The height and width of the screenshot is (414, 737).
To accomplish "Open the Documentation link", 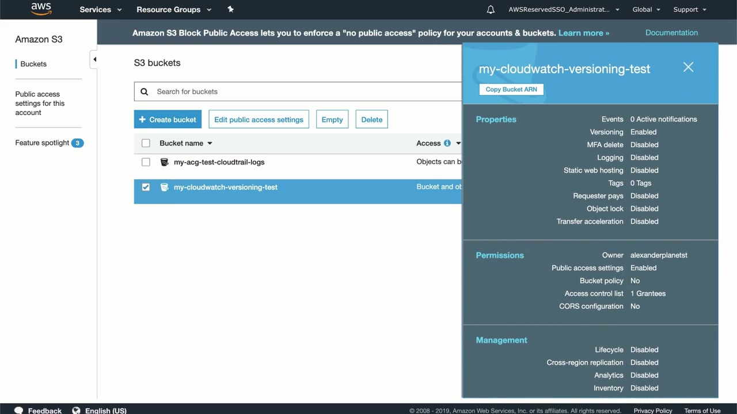I will (671, 33).
